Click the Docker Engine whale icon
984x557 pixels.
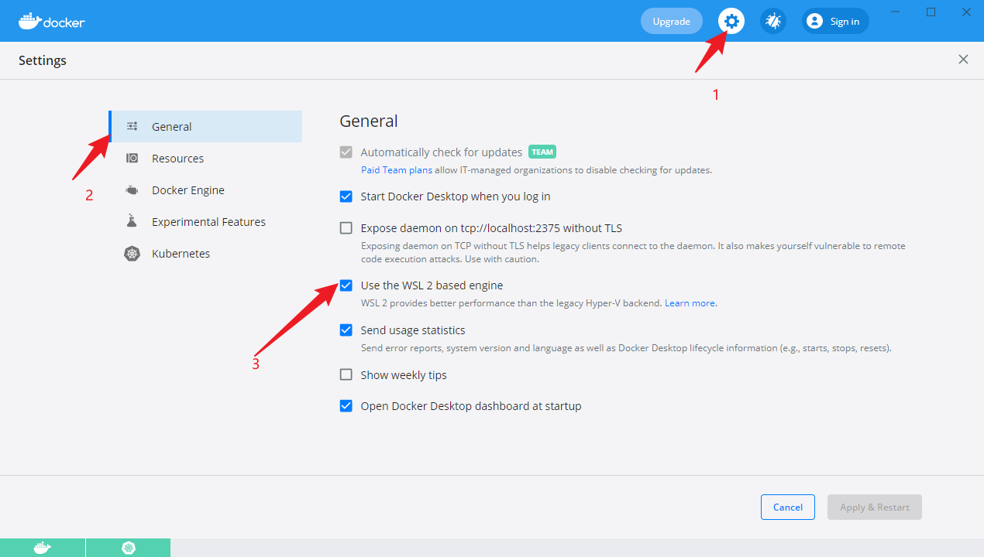coord(132,190)
